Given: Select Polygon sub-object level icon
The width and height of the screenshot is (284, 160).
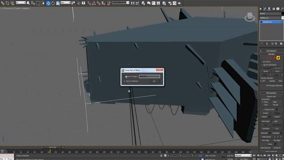Looking at the screenshot, I should (274, 58).
